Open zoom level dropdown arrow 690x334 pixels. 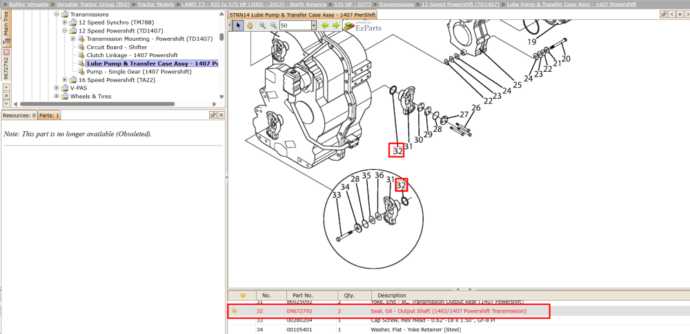(314, 26)
